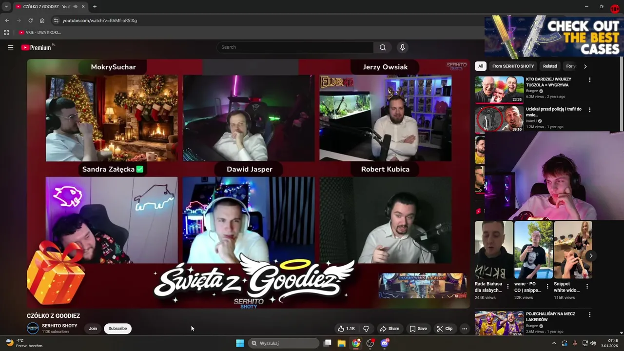624x351 pixels.
Task: Open the browser apps grid icon
Action: click(x=6, y=33)
